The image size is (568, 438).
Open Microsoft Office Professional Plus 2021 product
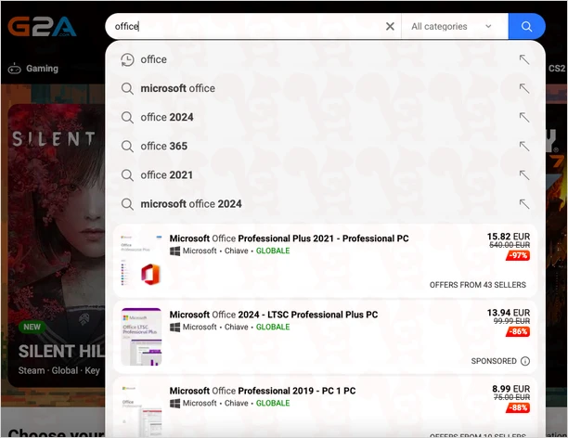[289, 238]
